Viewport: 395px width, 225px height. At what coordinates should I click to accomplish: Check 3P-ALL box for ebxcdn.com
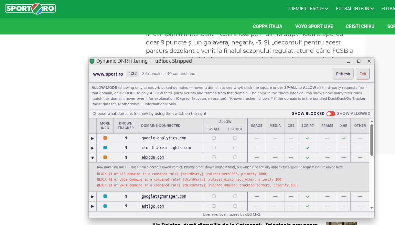pyautogui.click(x=214, y=157)
